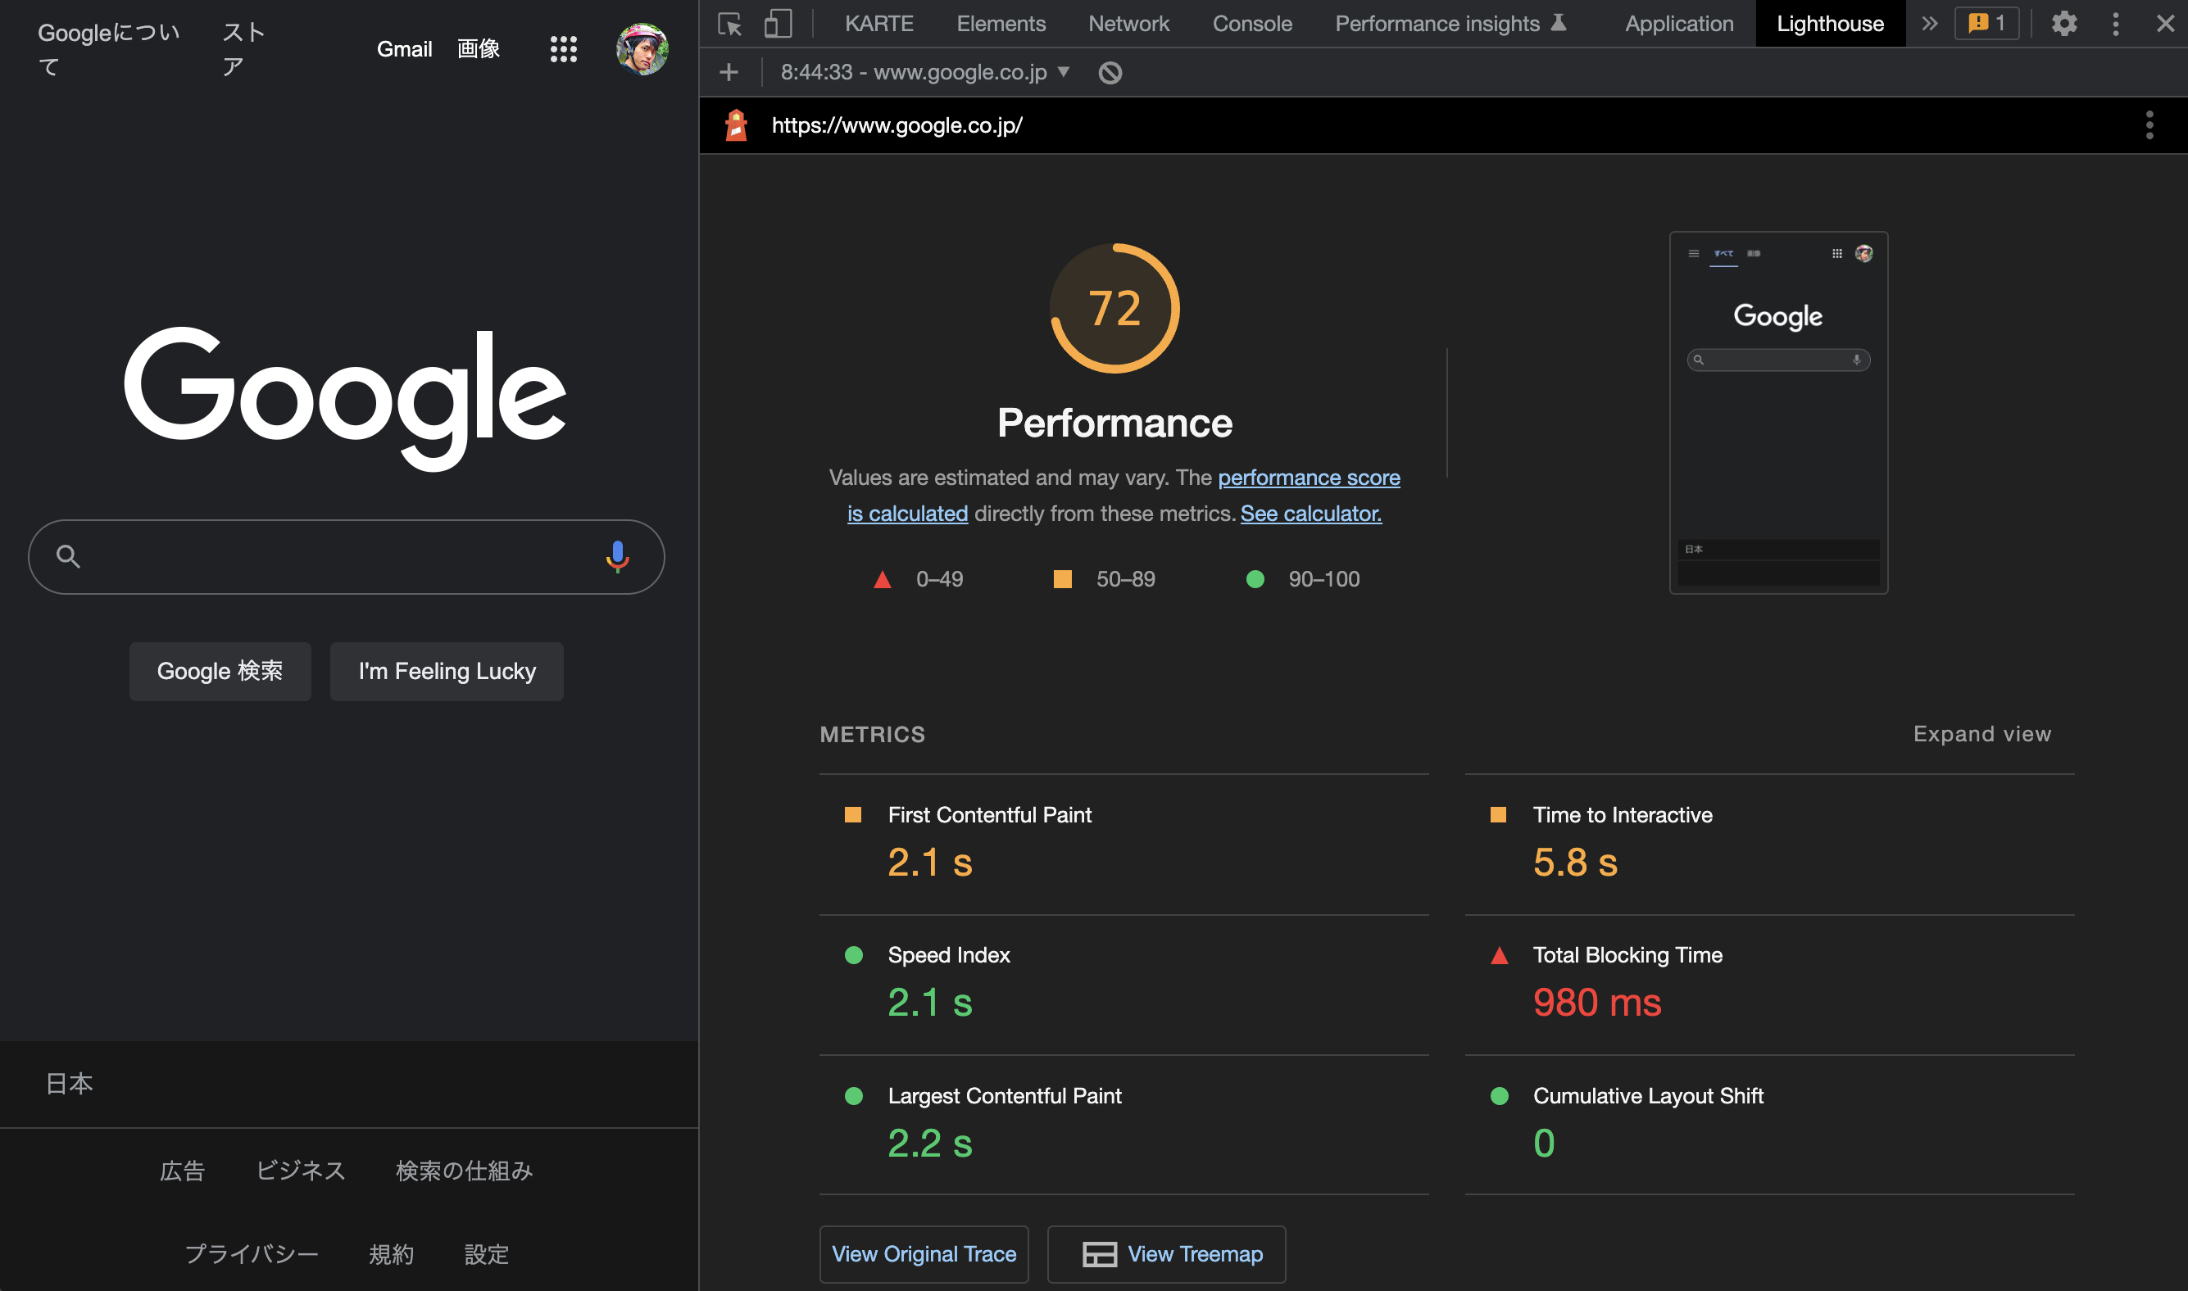Viewport: 2188px width, 1291px height.
Task: Click the I'm Feeling Lucky button
Action: pos(447,672)
